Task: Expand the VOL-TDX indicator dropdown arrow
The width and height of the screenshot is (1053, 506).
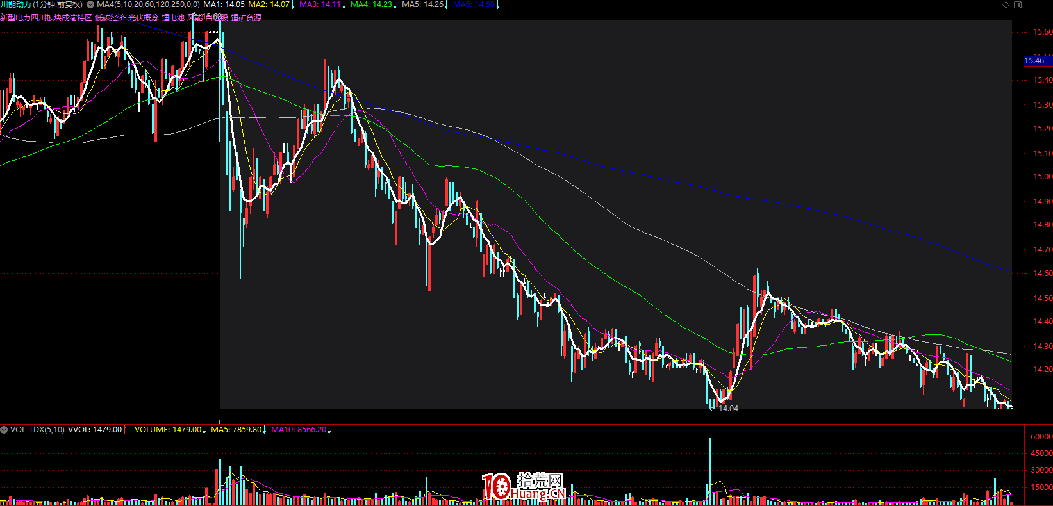Action: 4,430
